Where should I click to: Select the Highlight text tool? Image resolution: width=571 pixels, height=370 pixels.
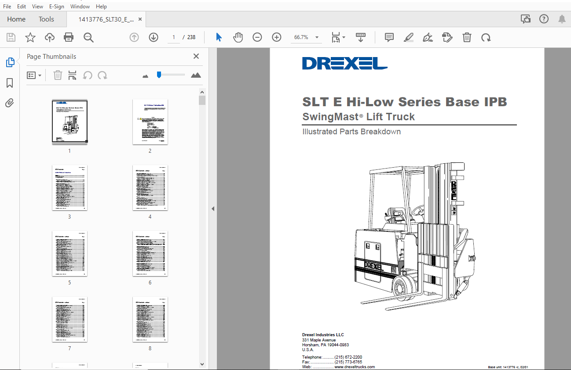pos(409,37)
